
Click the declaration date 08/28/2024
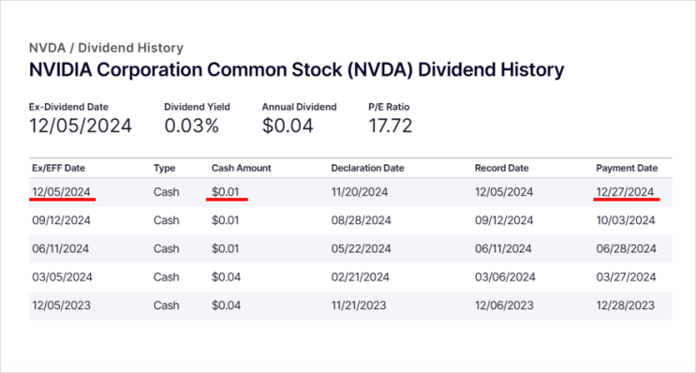pyautogui.click(x=361, y=220)
